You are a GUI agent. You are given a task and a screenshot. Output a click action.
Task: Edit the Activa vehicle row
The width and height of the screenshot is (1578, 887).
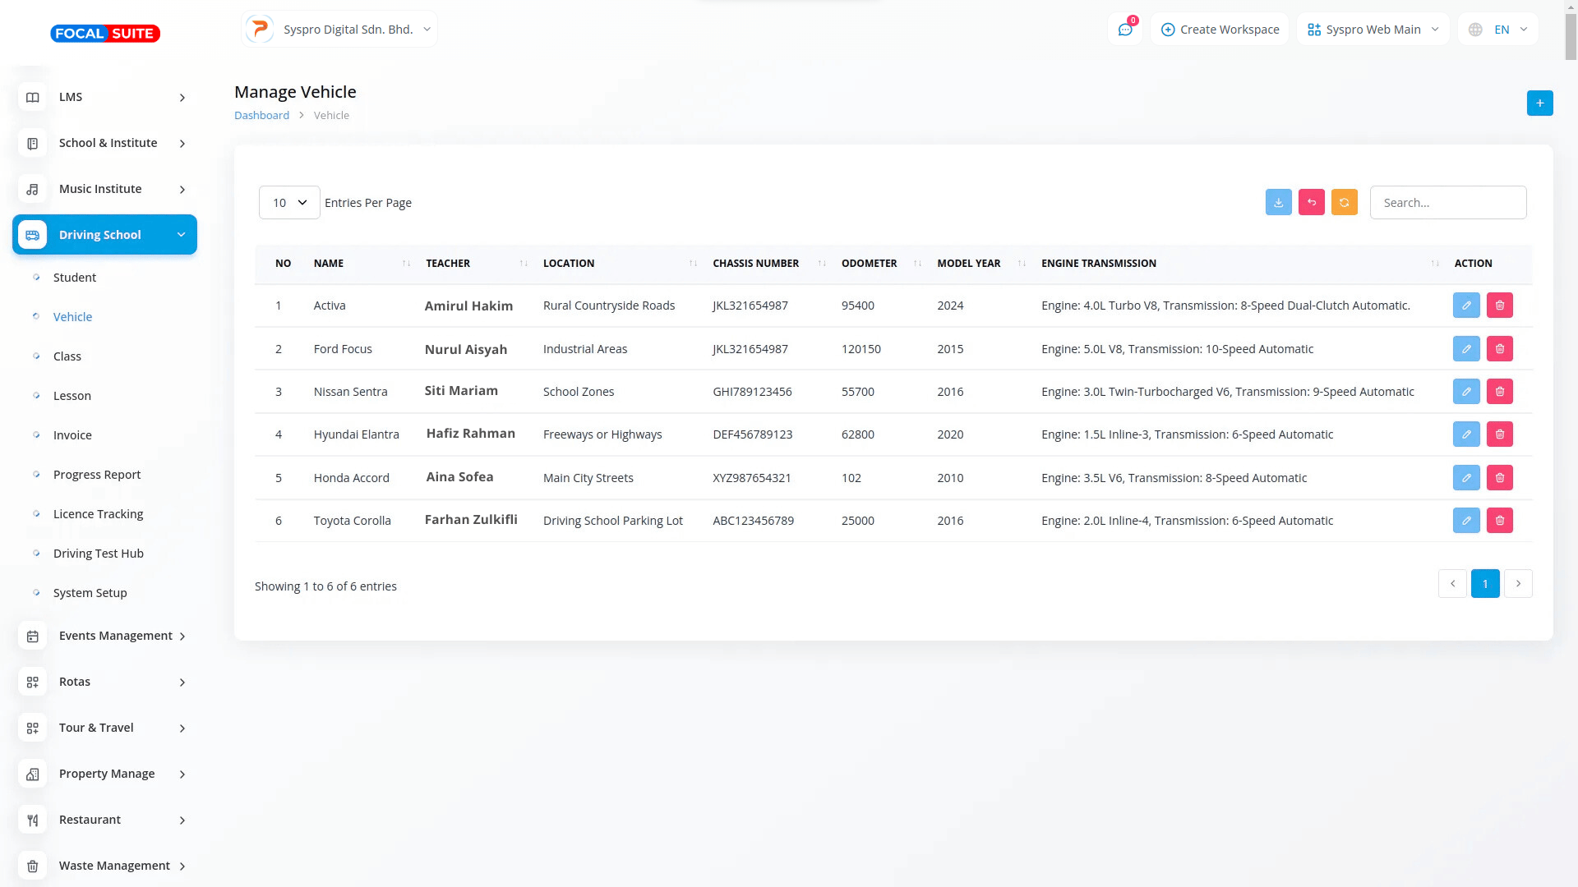tap(1465, 306)
